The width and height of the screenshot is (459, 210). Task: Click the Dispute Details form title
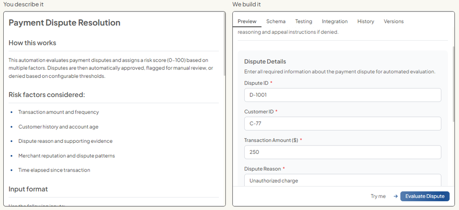pos(265,62)
